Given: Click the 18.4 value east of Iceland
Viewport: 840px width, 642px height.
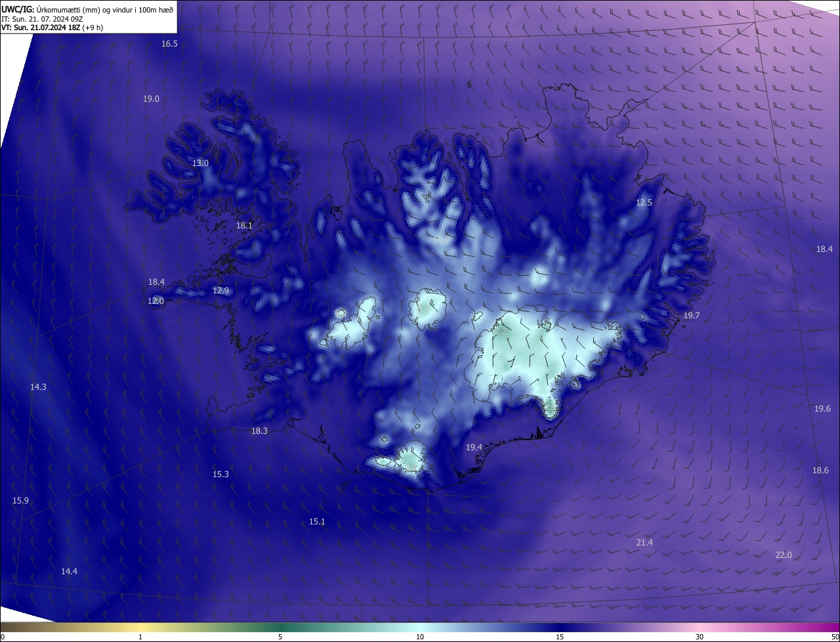Looking at the screenshot, I should click(x=824, y=249).
